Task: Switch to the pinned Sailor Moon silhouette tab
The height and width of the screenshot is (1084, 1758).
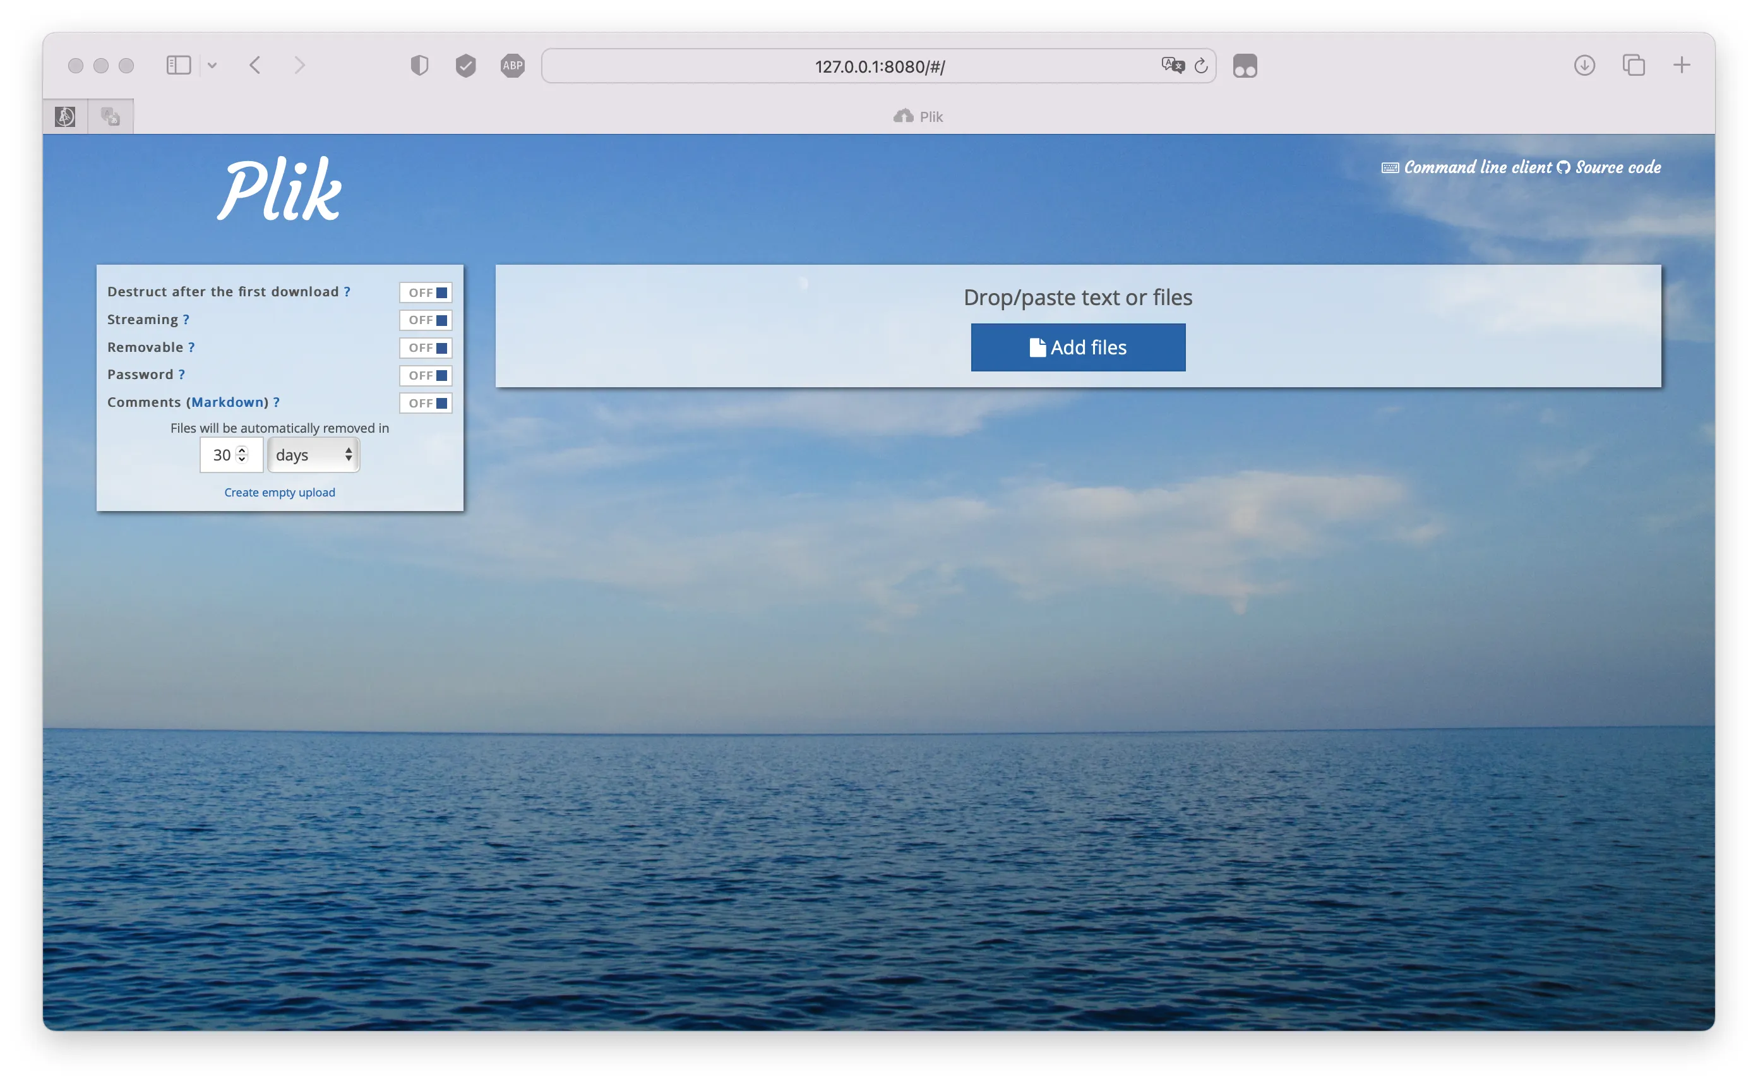Action: (x=65, y=116)
